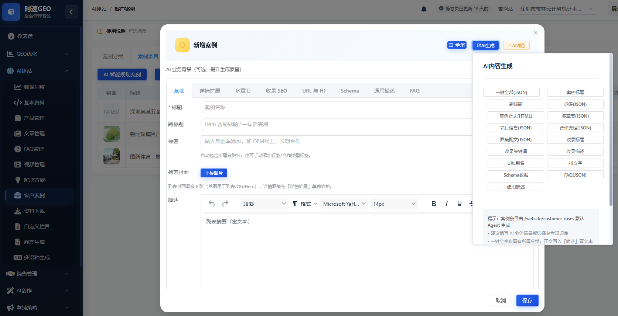Click AI 智能规划案例 button behind dialog
The width and height of the screenshot is (618, 316).
(x=122, y=74)
